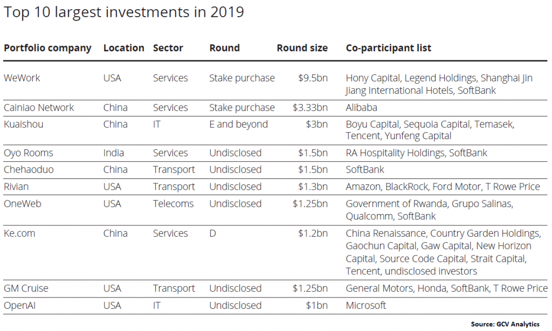
Task: Click the Location column header
Action: click(x=123, y=48)
